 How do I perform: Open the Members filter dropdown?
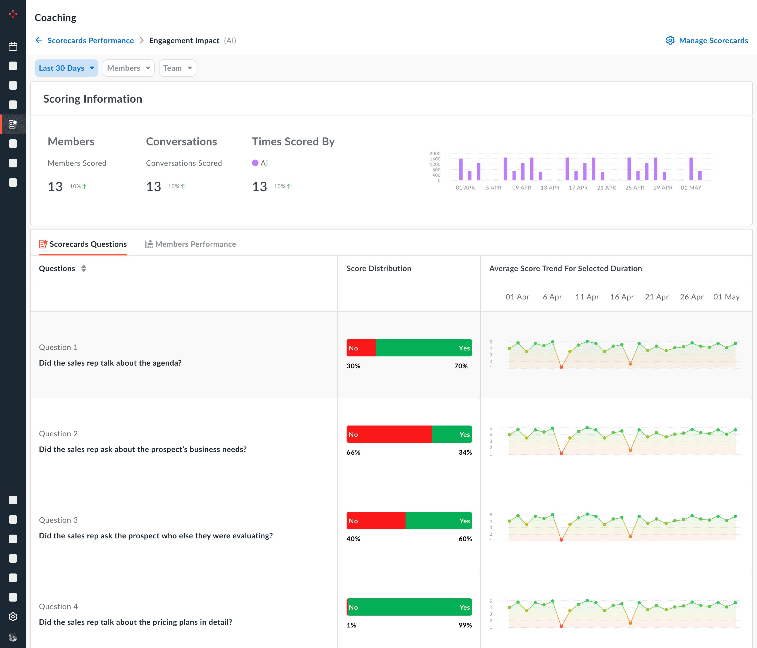[x=128, y=68]
